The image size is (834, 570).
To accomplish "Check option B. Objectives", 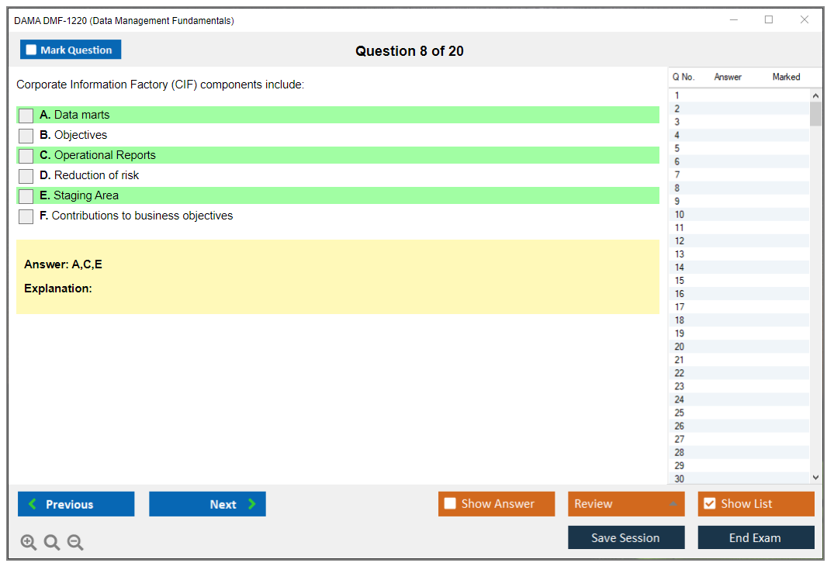I will click(26, 136).
